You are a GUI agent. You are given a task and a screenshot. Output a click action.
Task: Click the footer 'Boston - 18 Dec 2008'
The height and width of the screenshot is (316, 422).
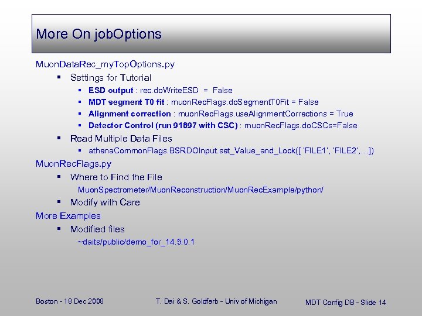pyautogui.click(x=70, y=301)
